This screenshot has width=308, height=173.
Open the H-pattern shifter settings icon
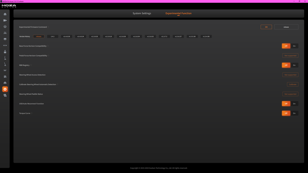[5, 52]
